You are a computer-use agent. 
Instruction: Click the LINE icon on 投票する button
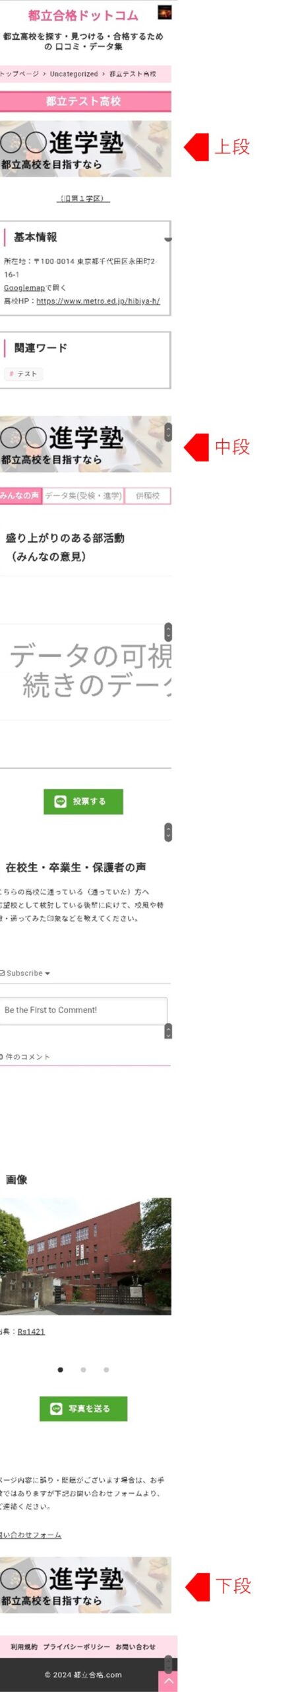click(60, 801)
